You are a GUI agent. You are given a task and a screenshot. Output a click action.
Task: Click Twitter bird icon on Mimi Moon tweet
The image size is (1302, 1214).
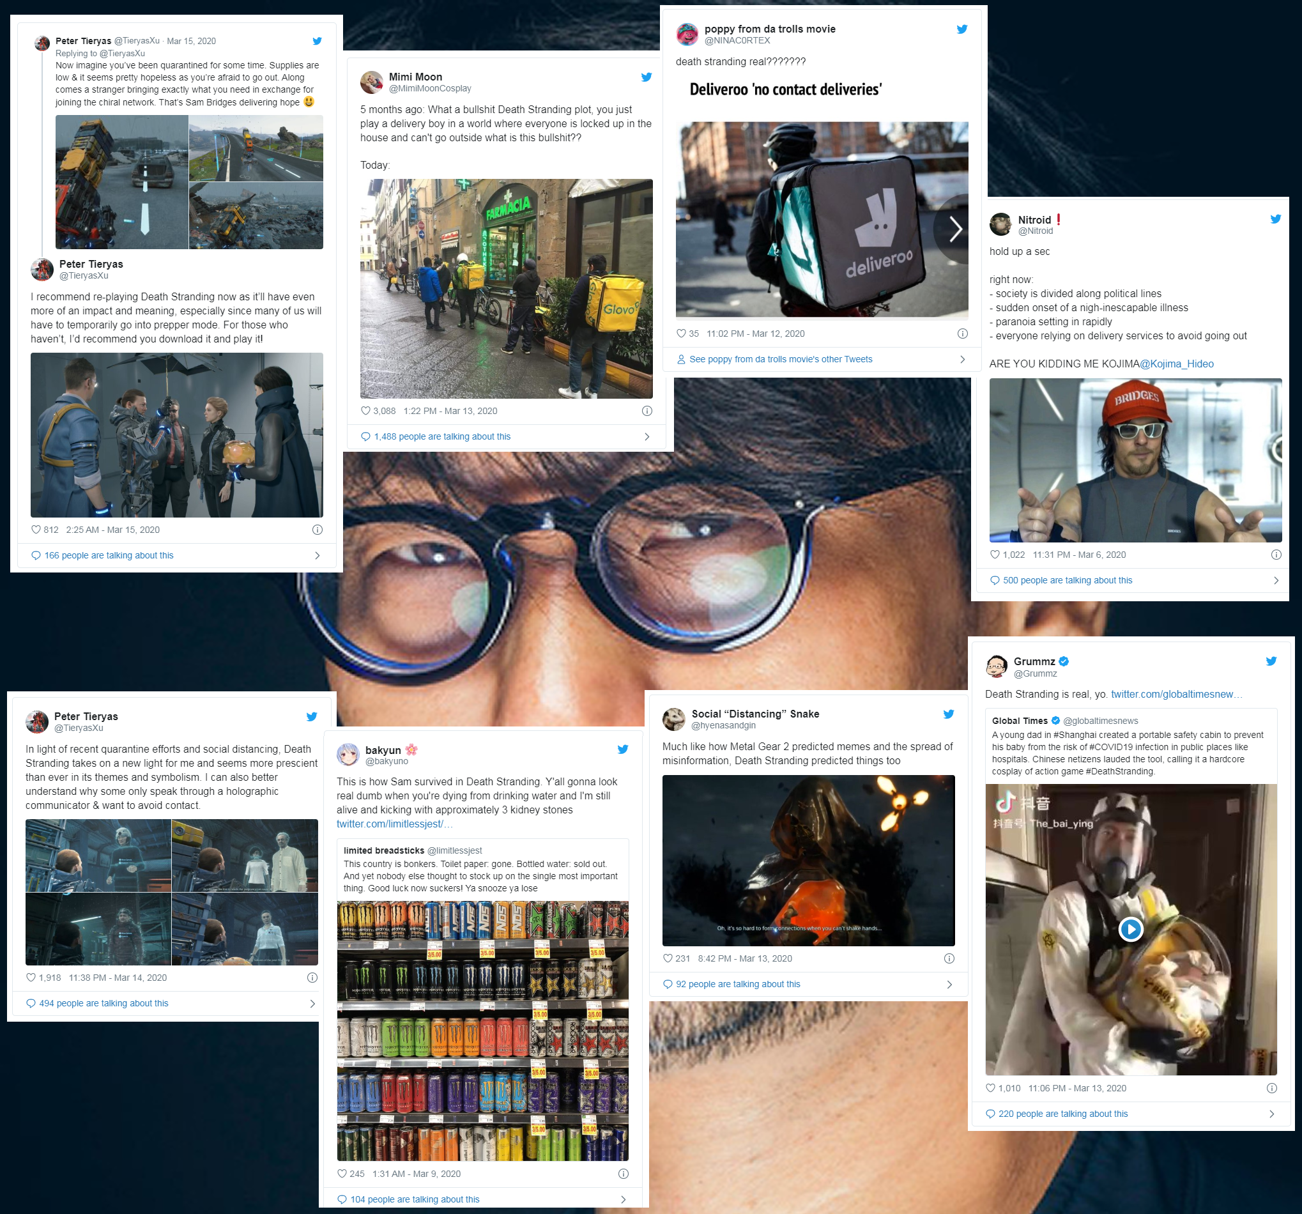(x=646, y=77)
